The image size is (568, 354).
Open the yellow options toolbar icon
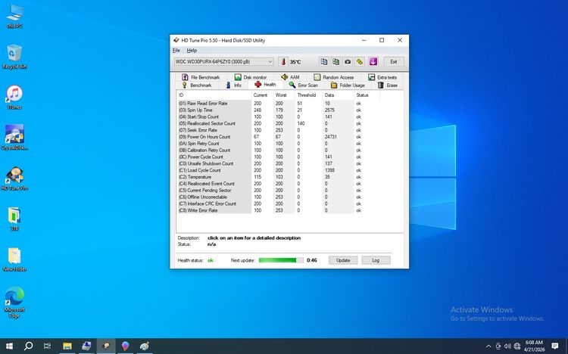(360, 62)
